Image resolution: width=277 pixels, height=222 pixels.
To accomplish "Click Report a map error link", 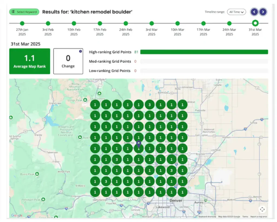I will click(x=259, y=217).
